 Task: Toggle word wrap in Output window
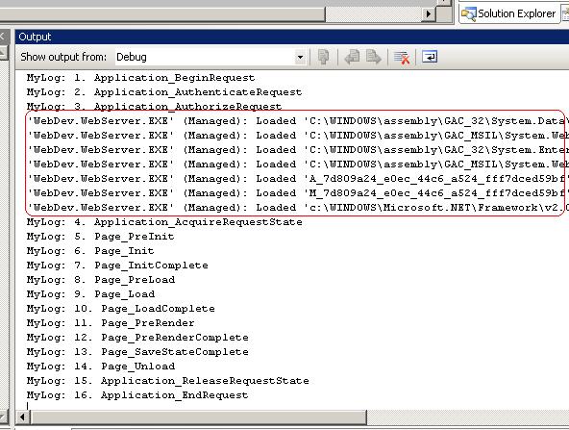[430, 57]
